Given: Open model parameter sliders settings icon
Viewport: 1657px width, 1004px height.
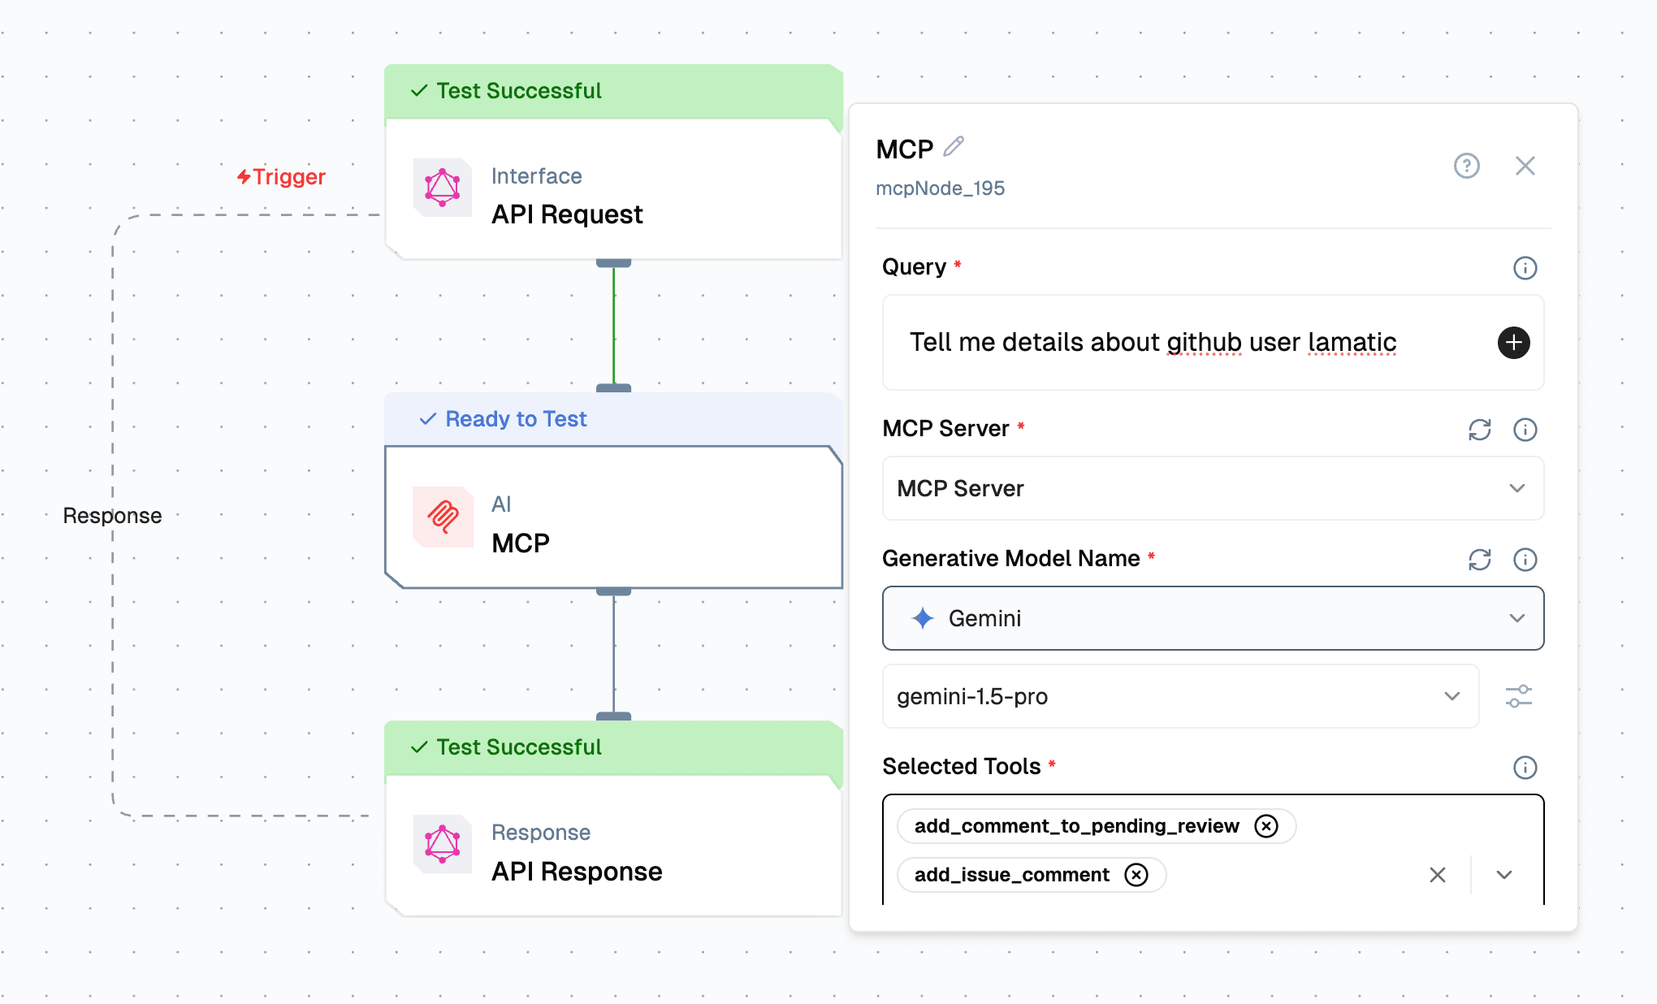Looking at the screenshot, I should click(1518, 696).
